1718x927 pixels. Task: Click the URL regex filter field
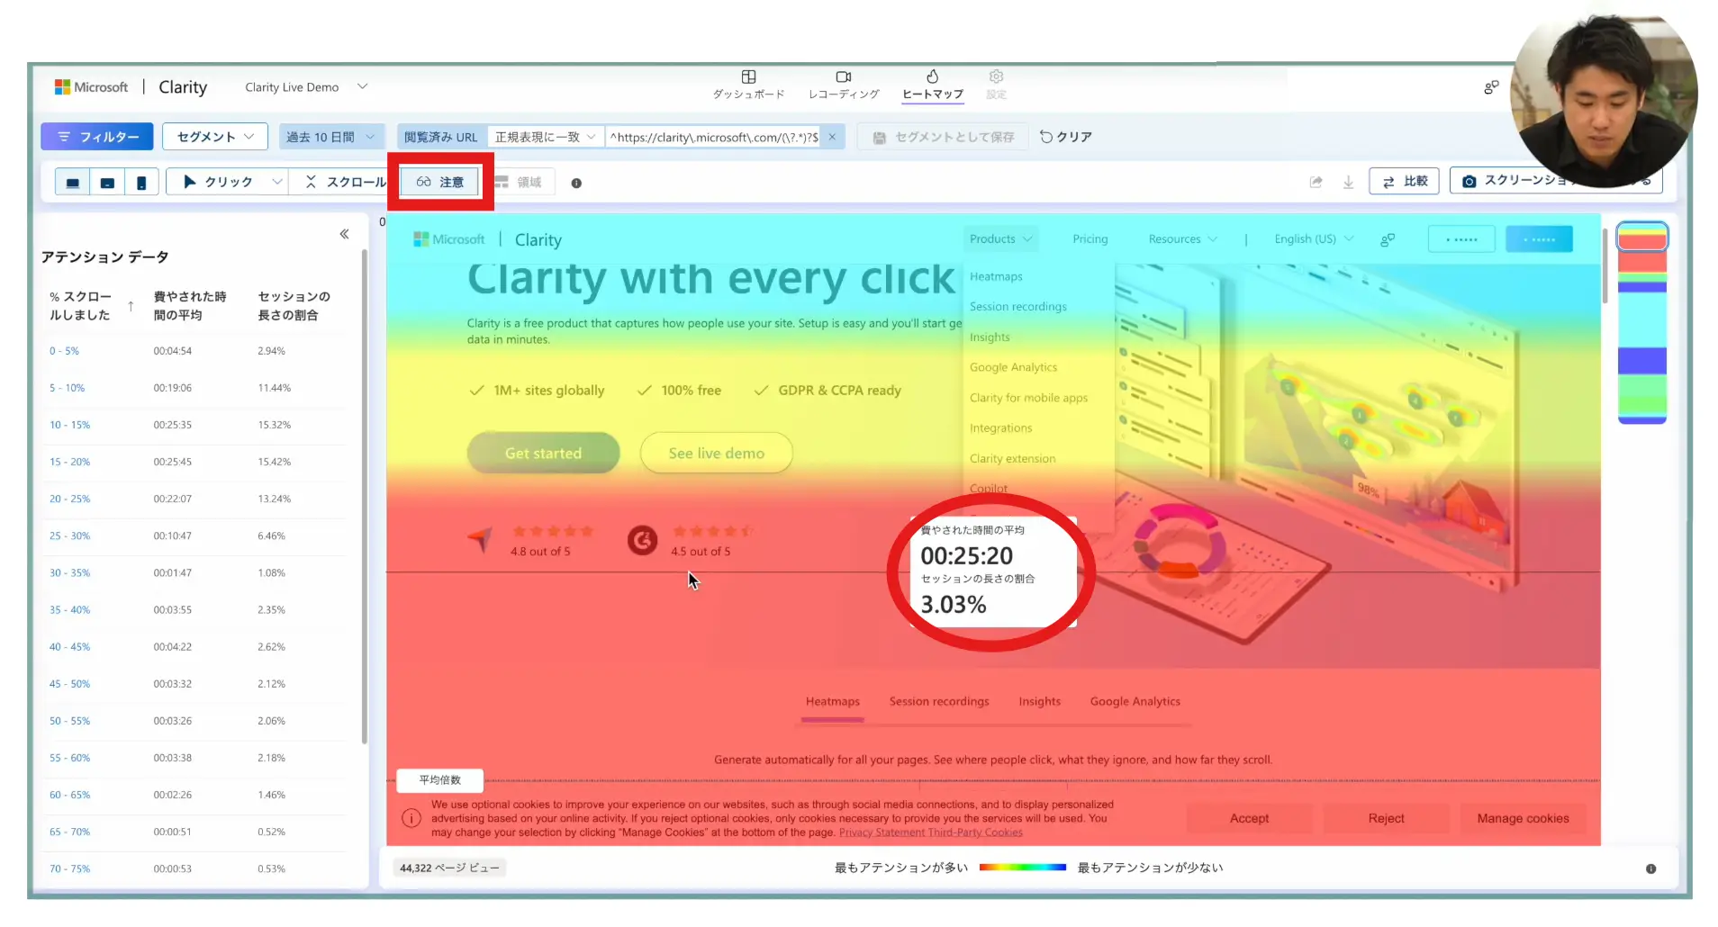pos(713,138)
